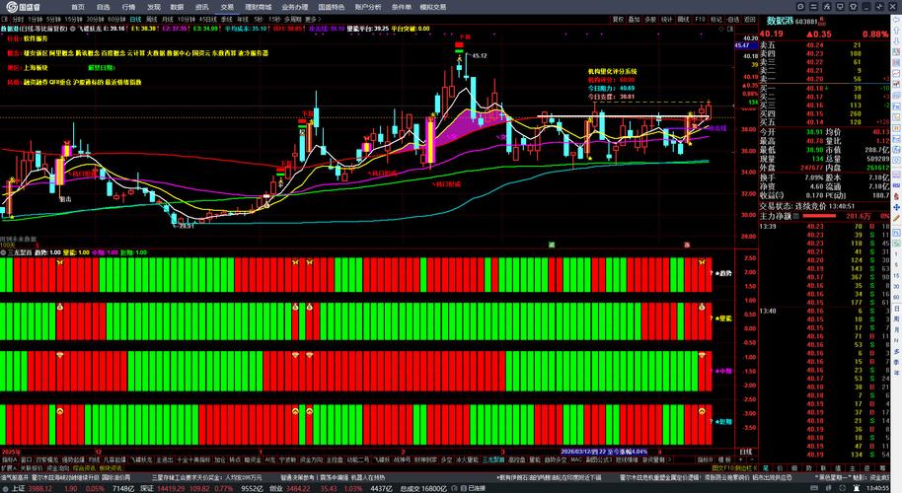This screenshot has width=902, height=493.
Task: Click the F10 button
Action: [700, 20]
